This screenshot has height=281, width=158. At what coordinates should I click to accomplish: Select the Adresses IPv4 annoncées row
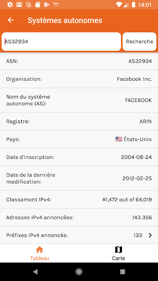(79, 218)
